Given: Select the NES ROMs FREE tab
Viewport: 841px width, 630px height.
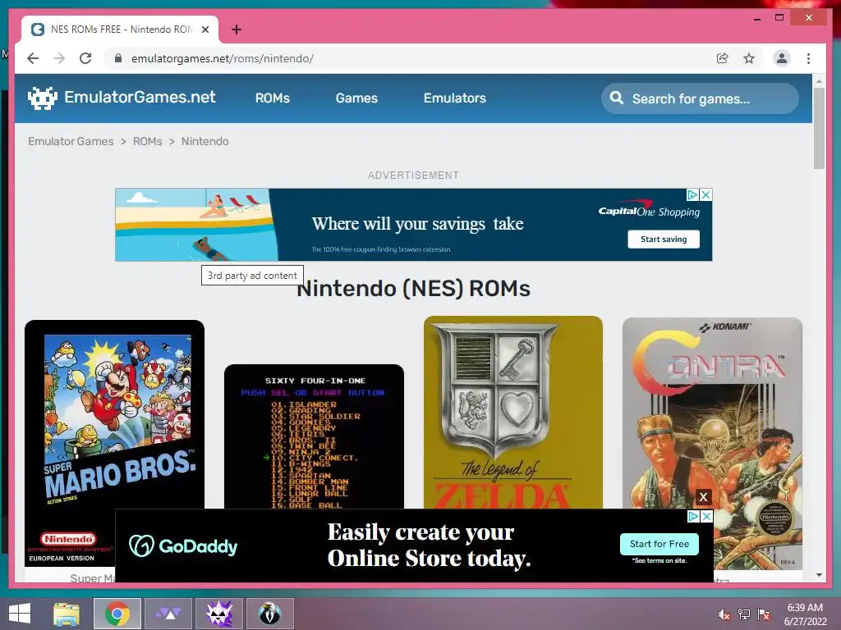Looking at the screenshot, I should click(120, 30).
